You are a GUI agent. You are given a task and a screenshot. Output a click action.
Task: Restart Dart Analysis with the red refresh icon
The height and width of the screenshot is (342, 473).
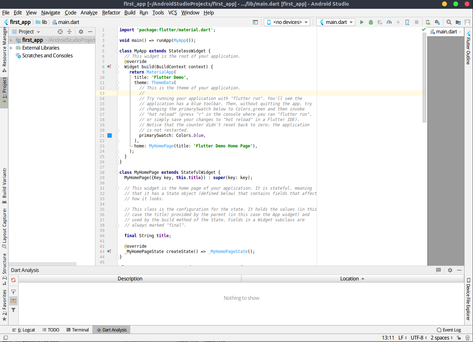coord(13,280)
